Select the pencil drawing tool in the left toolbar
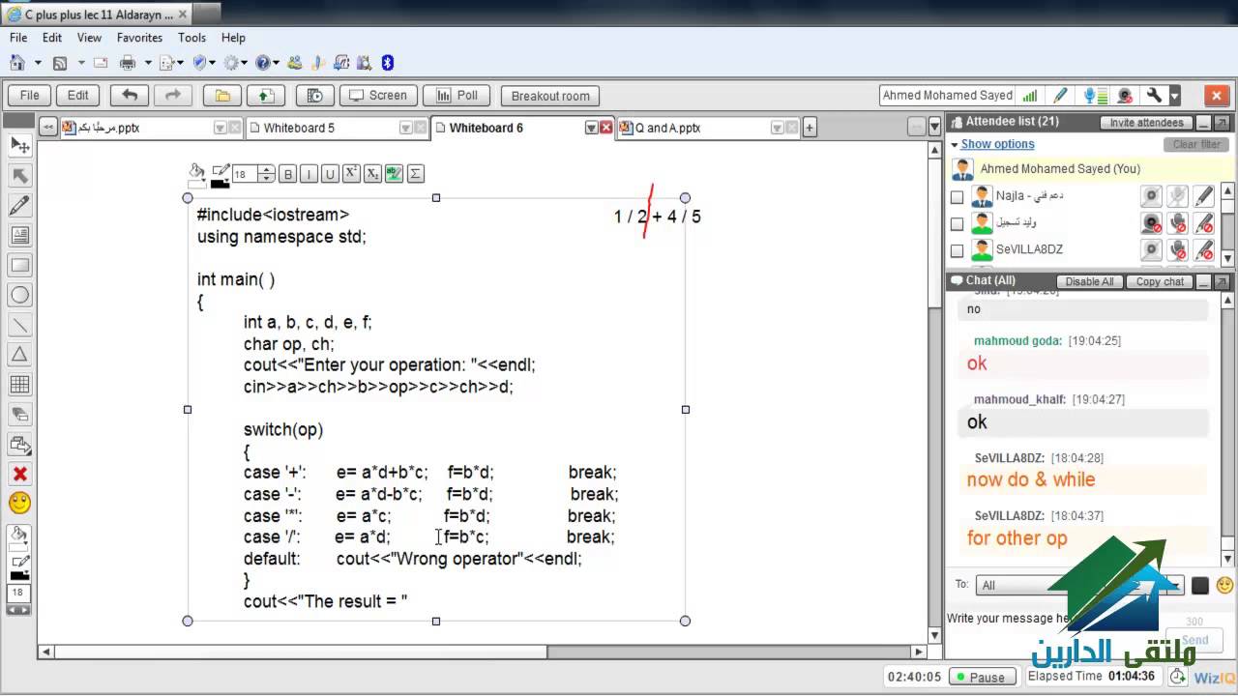This screenshot has height=696, width=1238. [x=19, y=205]
